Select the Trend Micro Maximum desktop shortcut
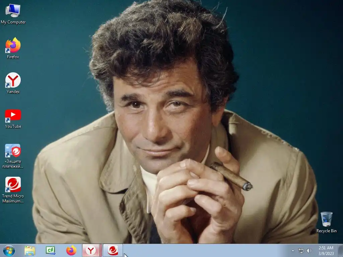 click(13, 190)
